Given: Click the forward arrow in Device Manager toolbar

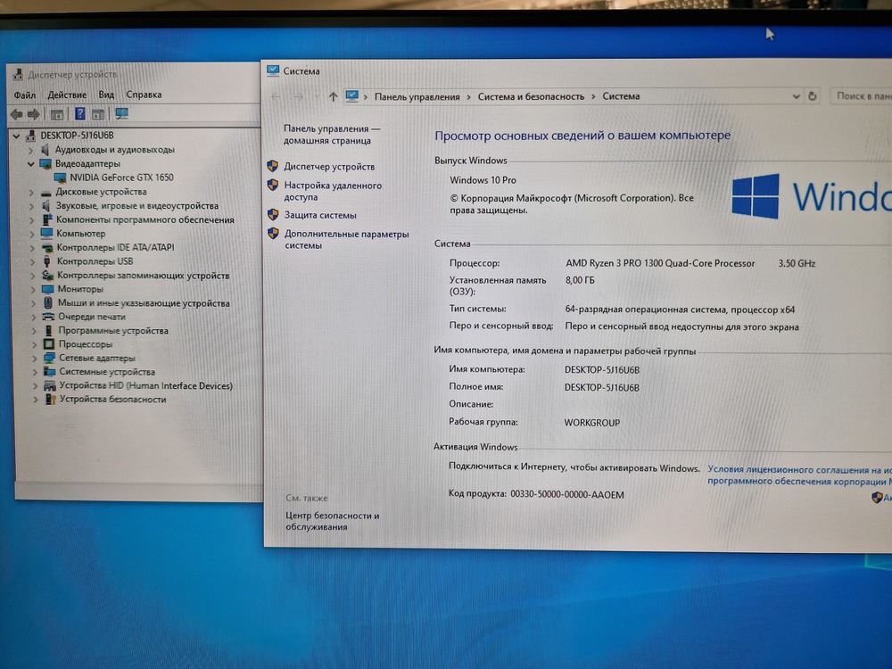Looking at the screenshot, I should pyautogui.click(x=34, y=114).
